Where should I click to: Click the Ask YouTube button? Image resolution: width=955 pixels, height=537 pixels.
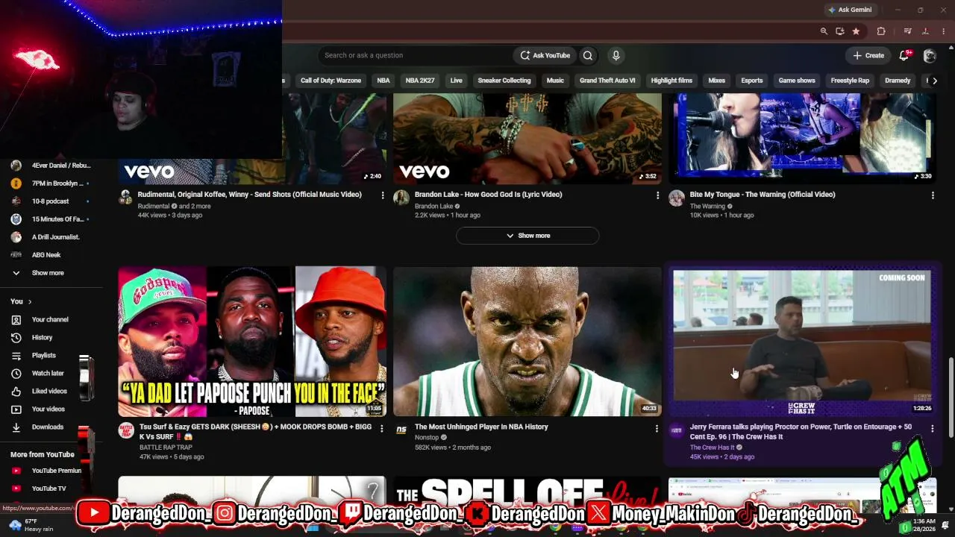[x=545, y=55]
